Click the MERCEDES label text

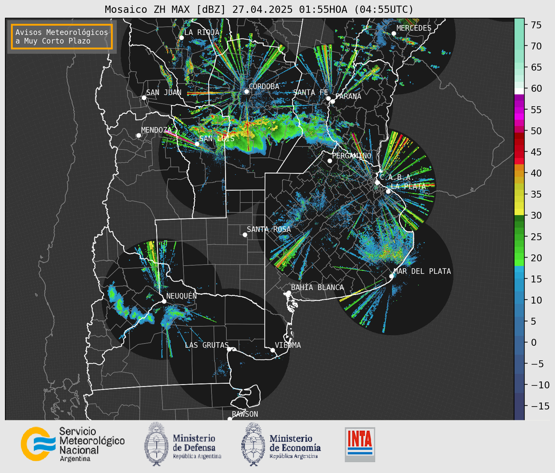click(414, 28)
